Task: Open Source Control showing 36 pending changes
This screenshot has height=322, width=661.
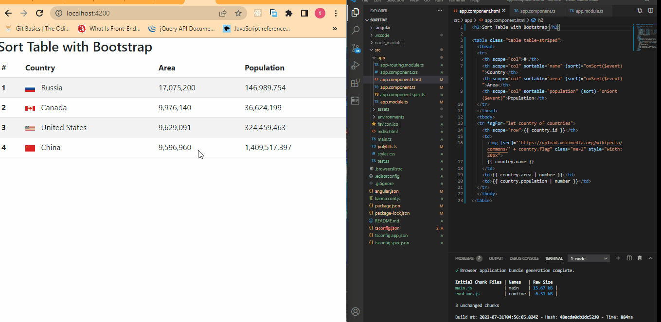Action: [355, 47]
